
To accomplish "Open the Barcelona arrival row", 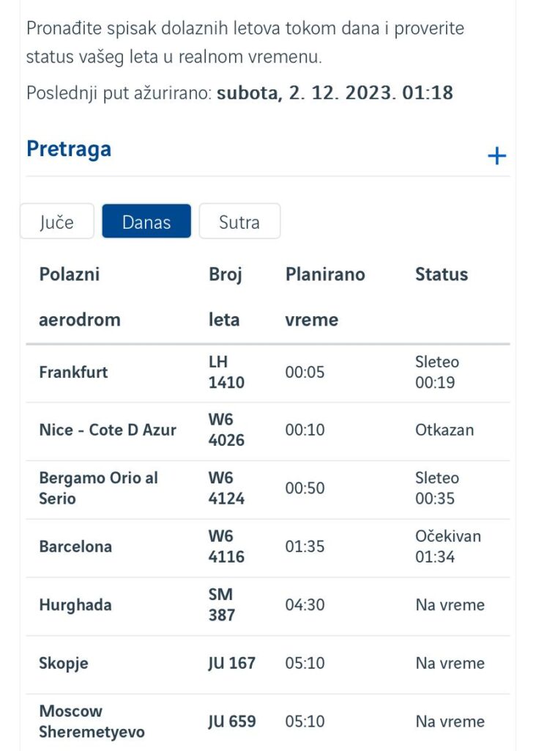I will tap(75, 546).
